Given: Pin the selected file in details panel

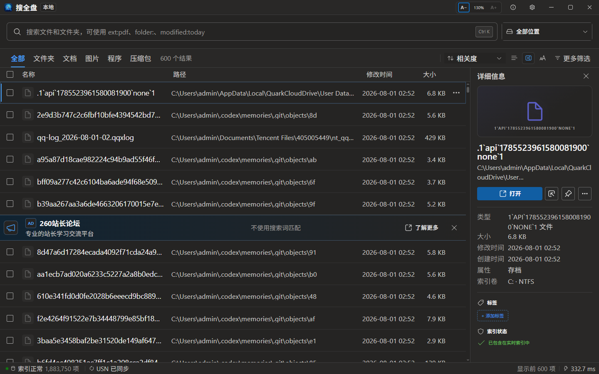Looking at the screenshot, I should click(568, 194).
